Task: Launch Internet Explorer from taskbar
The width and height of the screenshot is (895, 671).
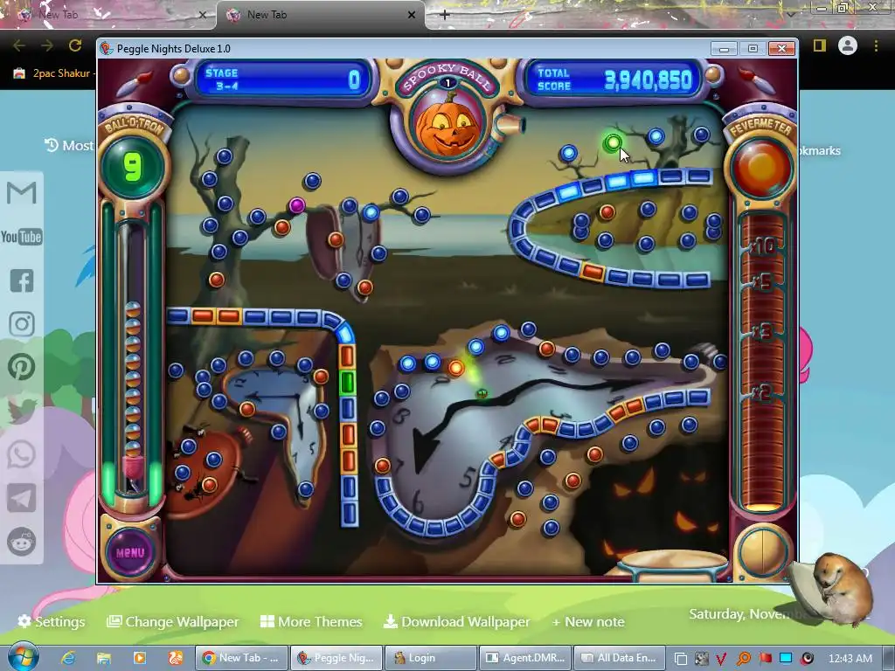Action: point(68,658)
